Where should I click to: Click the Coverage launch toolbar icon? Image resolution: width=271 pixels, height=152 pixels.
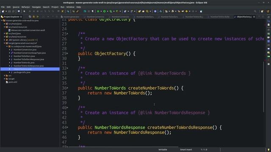tap(111, 11)
